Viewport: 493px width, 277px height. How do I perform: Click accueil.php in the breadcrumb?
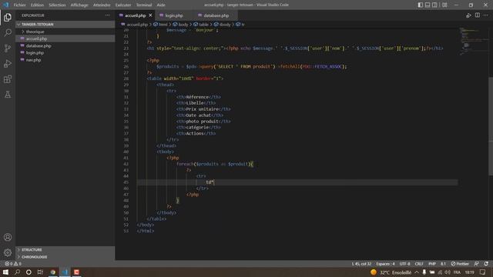[137, 24]
